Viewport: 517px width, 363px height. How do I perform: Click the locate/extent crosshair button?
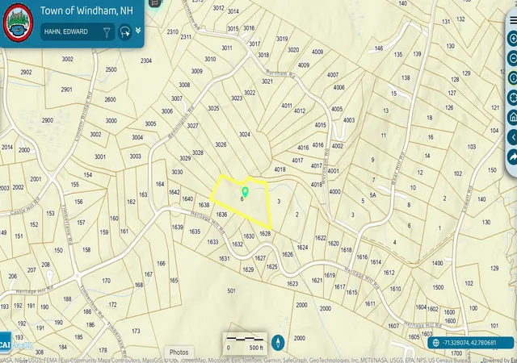point(513,98)
